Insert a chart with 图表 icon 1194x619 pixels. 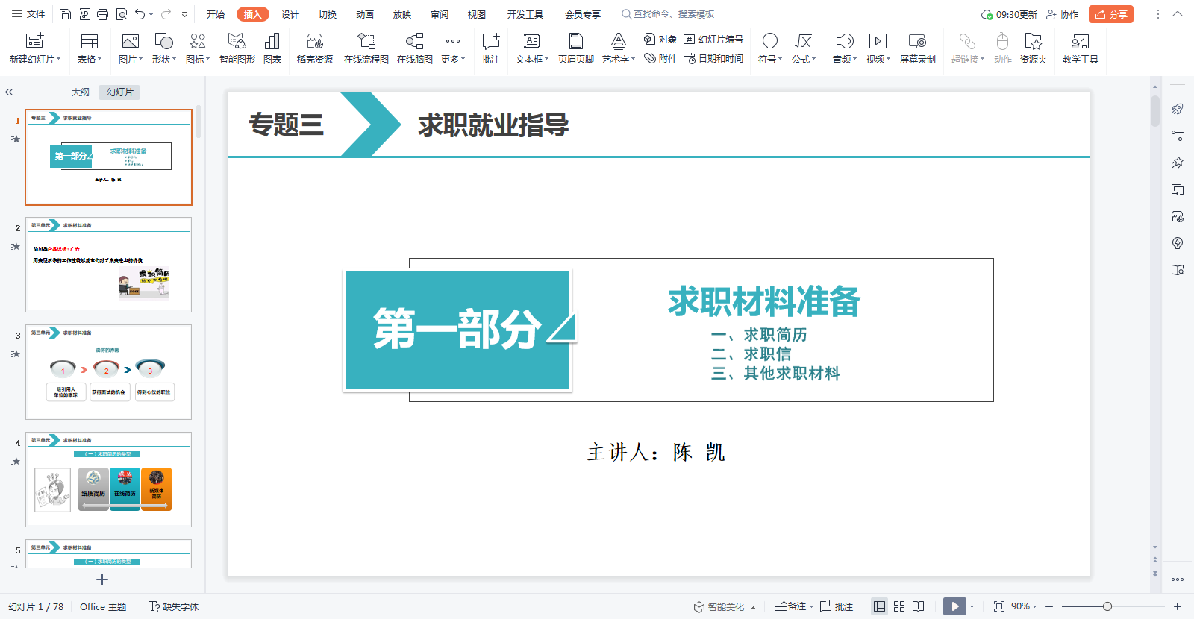click(272, 42)
